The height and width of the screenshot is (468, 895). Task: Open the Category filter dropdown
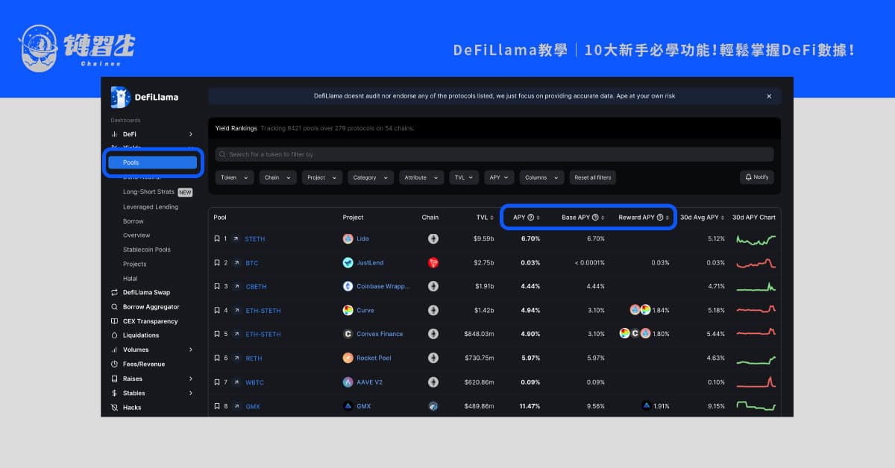point(371,177)
